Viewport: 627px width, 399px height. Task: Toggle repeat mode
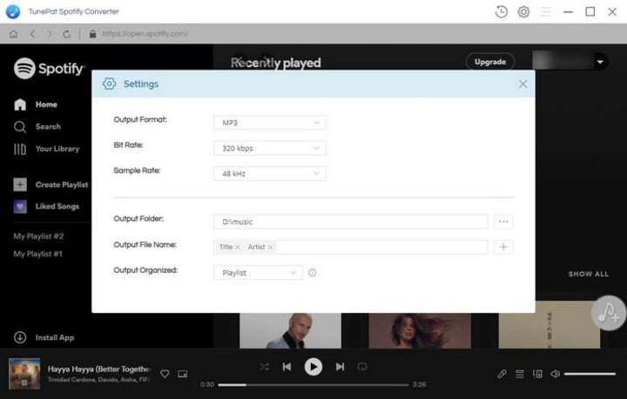pos(362,367)
